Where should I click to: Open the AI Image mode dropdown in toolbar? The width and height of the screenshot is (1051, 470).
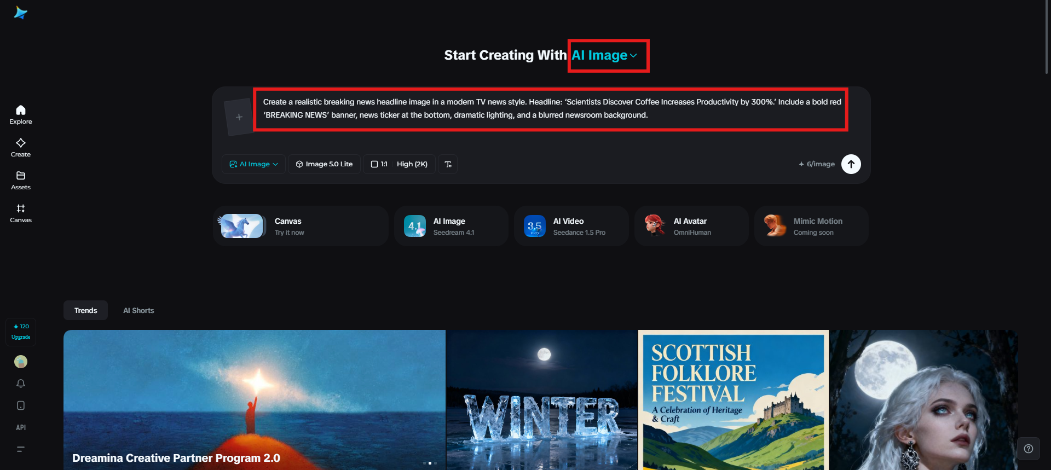coord(253,164)
